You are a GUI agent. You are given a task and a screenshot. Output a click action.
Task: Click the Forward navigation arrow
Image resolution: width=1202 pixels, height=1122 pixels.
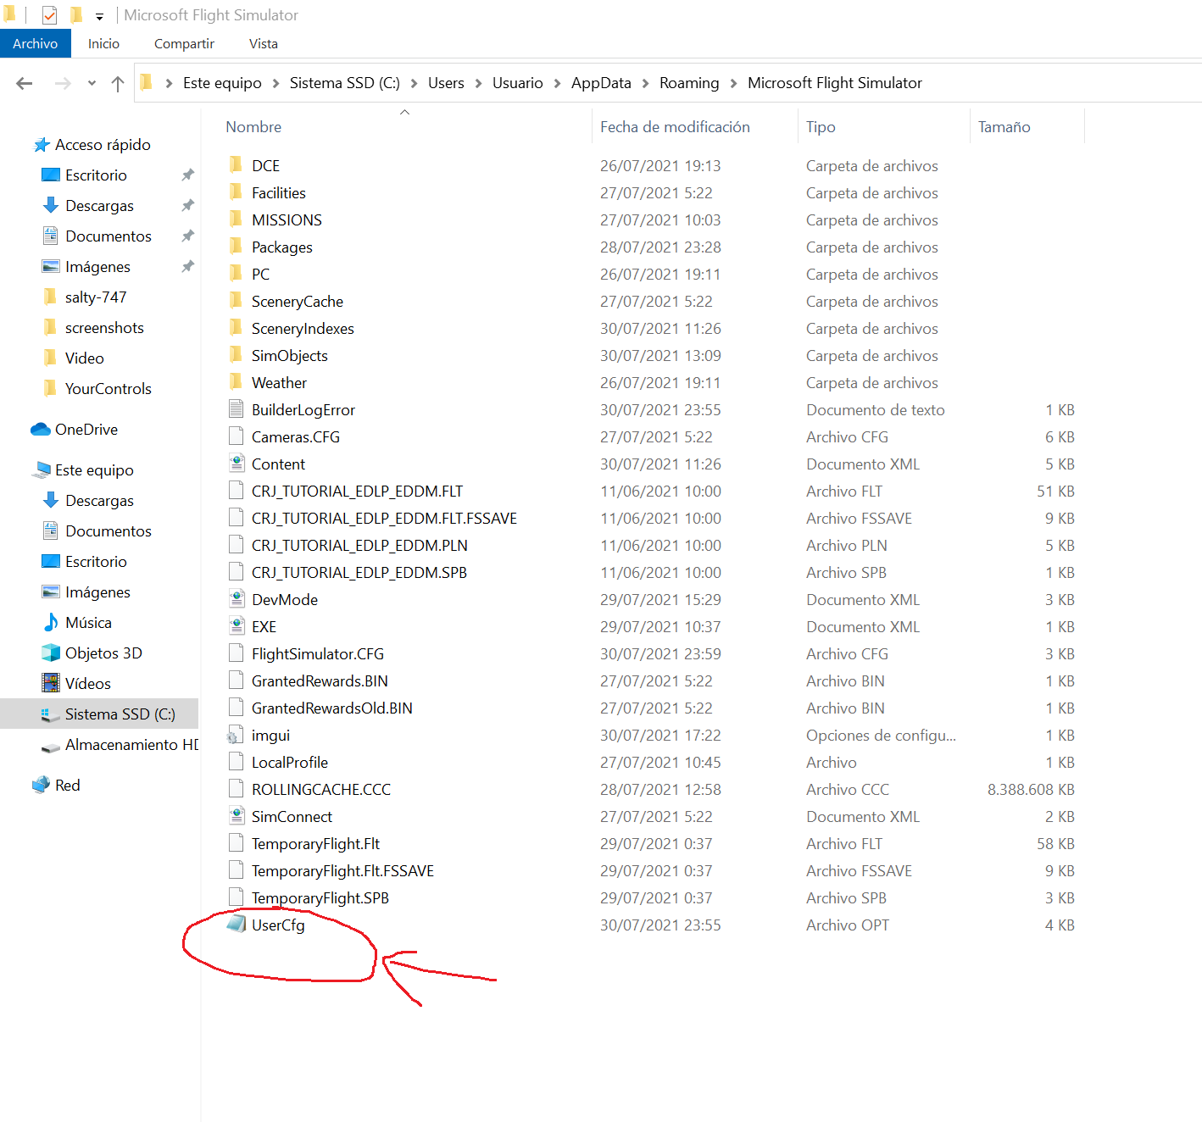[63, 83]
